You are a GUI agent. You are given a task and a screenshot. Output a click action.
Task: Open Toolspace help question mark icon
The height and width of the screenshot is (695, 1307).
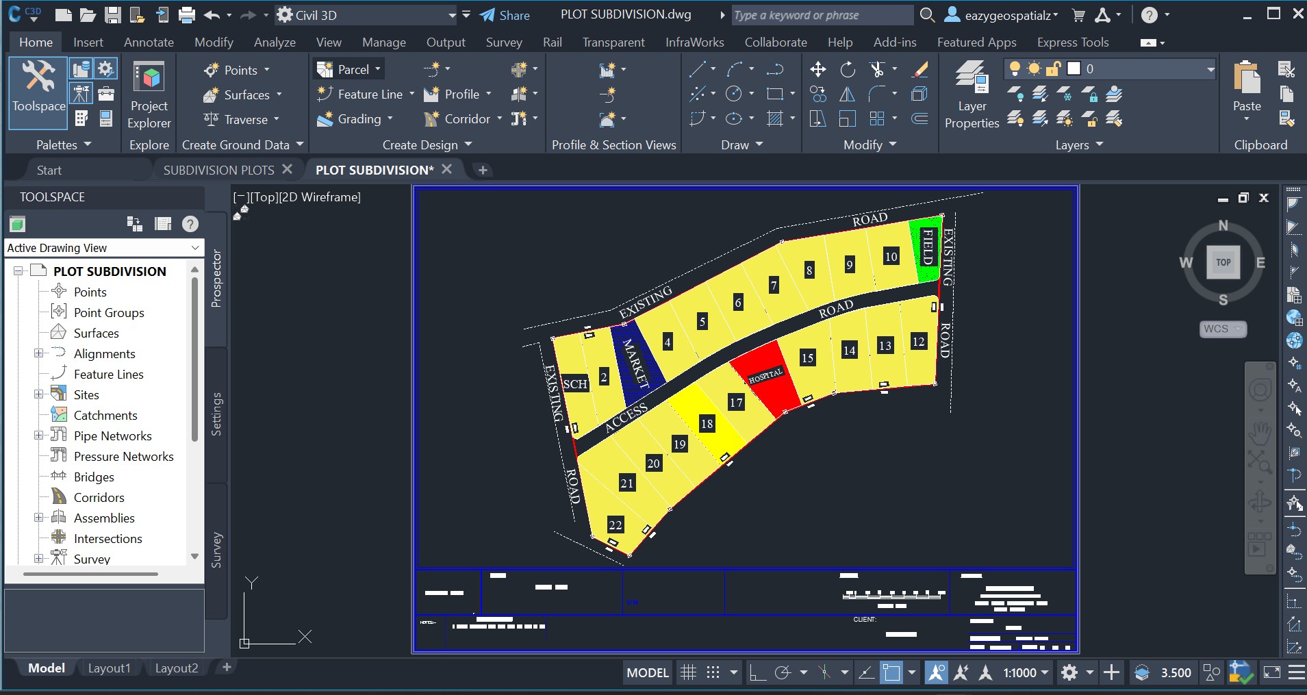[190, 224]
